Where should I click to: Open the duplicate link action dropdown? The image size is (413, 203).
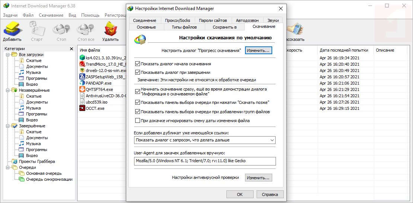tap(205, 140)
